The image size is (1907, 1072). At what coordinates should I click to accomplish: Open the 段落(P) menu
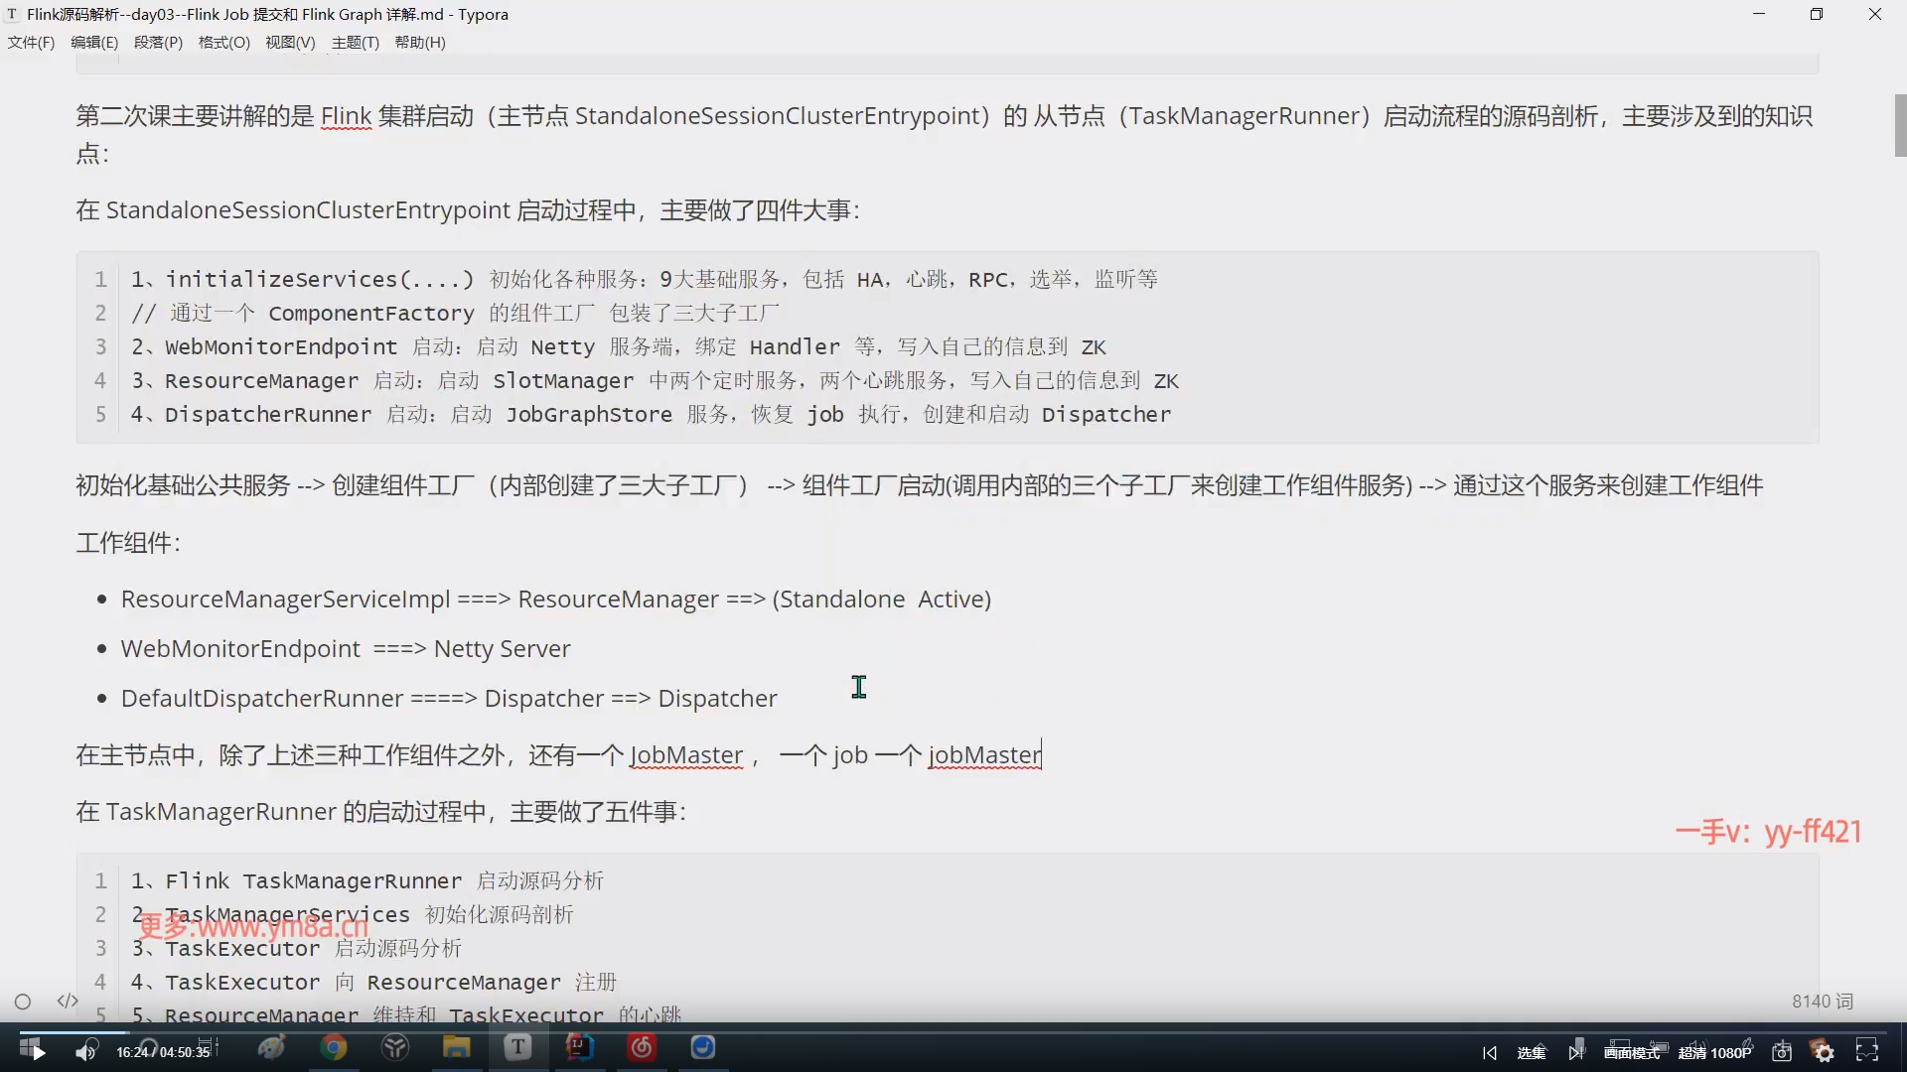pos(158,43)
